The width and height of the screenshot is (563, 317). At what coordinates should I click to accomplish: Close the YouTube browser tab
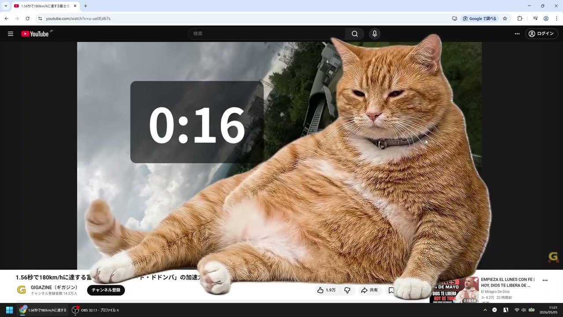[75, 6]
